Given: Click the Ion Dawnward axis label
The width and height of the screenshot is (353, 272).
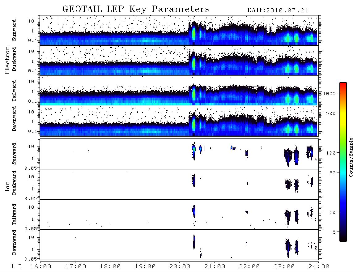Looking at the screenshot, I should coord(14,242).
